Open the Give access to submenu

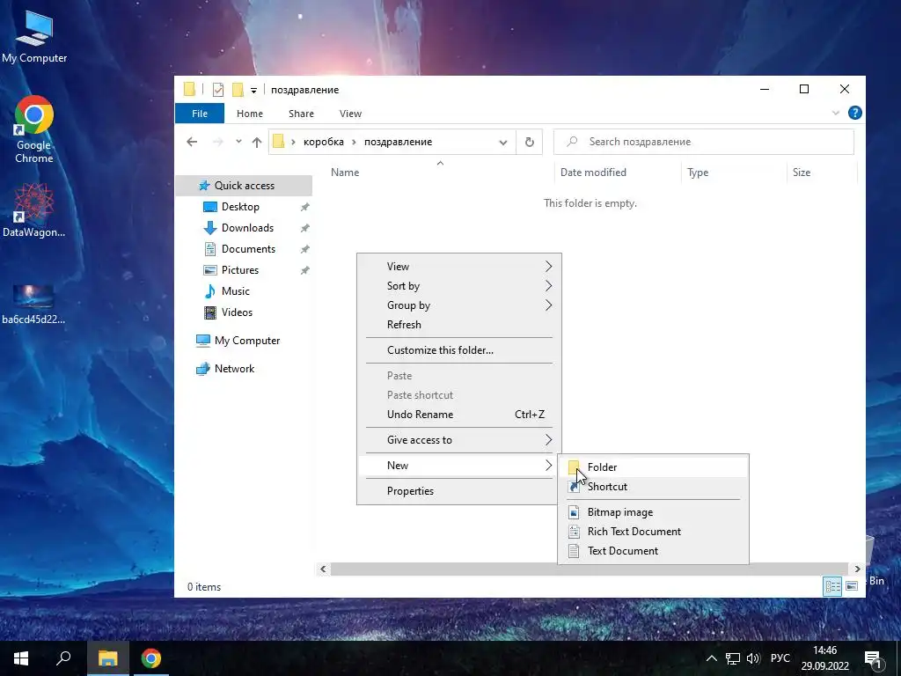458,440
